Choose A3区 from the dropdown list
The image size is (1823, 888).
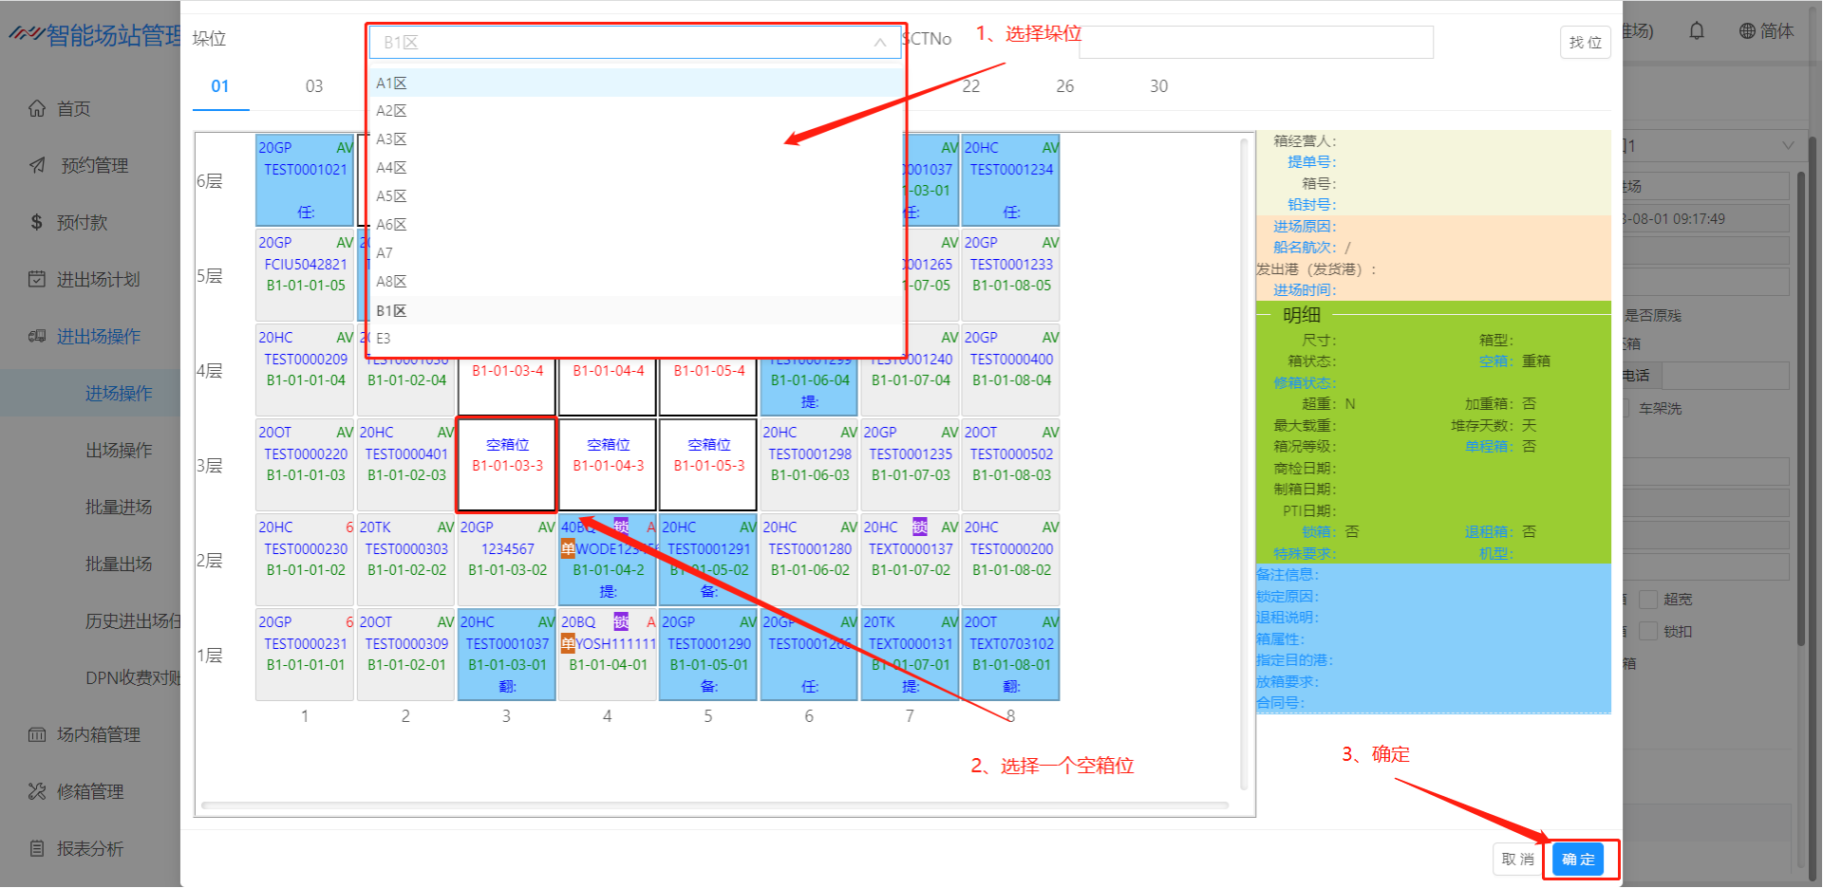[x=391, y=139]
